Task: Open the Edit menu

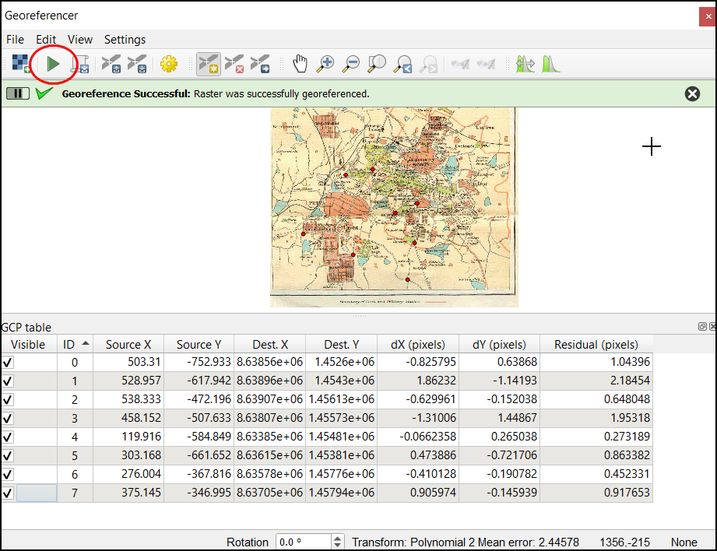Action: coord(46,40)
